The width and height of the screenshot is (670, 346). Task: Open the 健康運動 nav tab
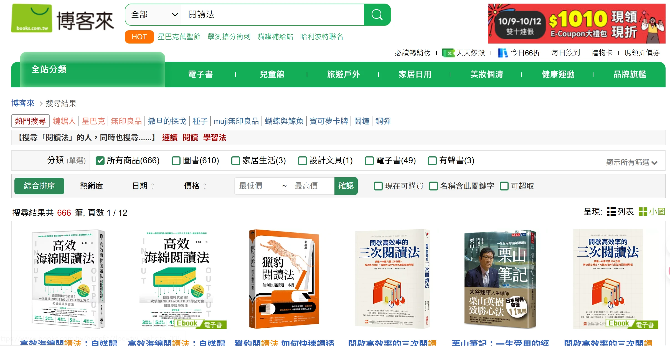(558, 74)
